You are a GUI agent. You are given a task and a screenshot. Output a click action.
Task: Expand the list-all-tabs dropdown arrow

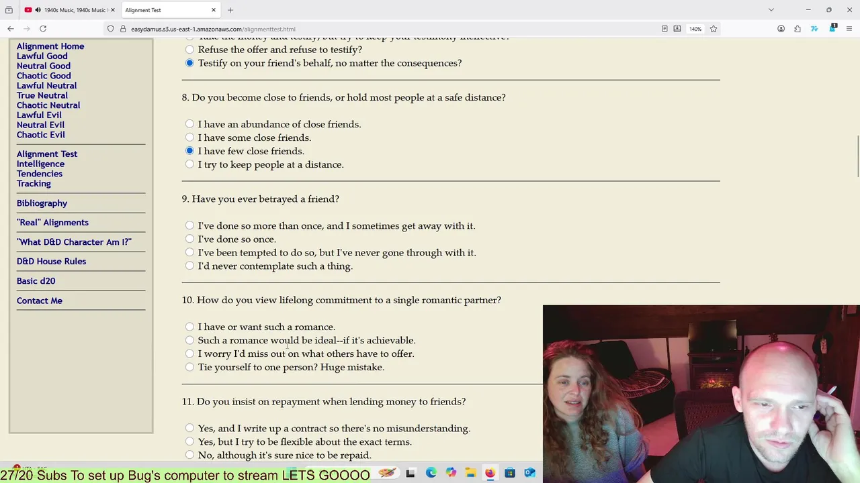(x=771, y=10)
